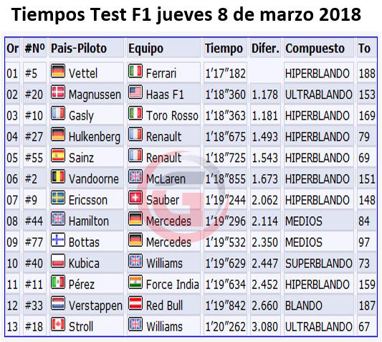Screen dimensions: 382x342
Task: Click the Danish flag beside Magnussen
Action: (x=58, y=92)
